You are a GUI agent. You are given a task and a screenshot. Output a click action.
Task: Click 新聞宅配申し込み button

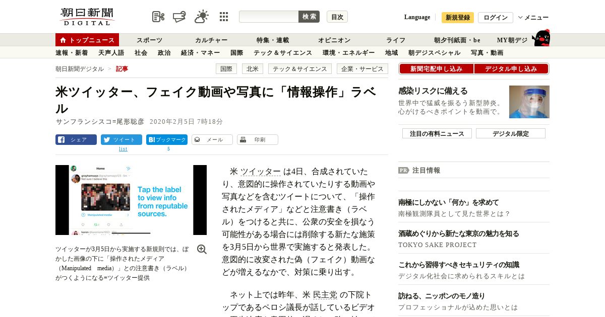pyautogui.click(x=436, y=69)
